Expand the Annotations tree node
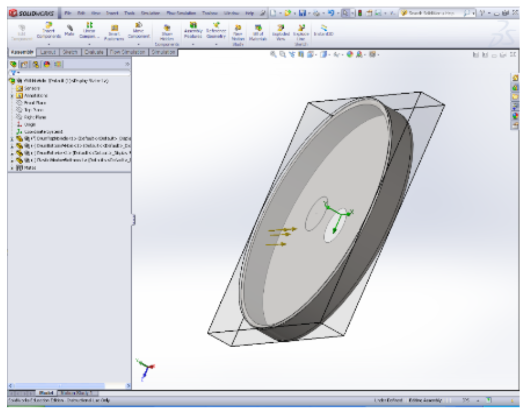The width and height of the screenshot is (527, 414). tap(12, 96)
